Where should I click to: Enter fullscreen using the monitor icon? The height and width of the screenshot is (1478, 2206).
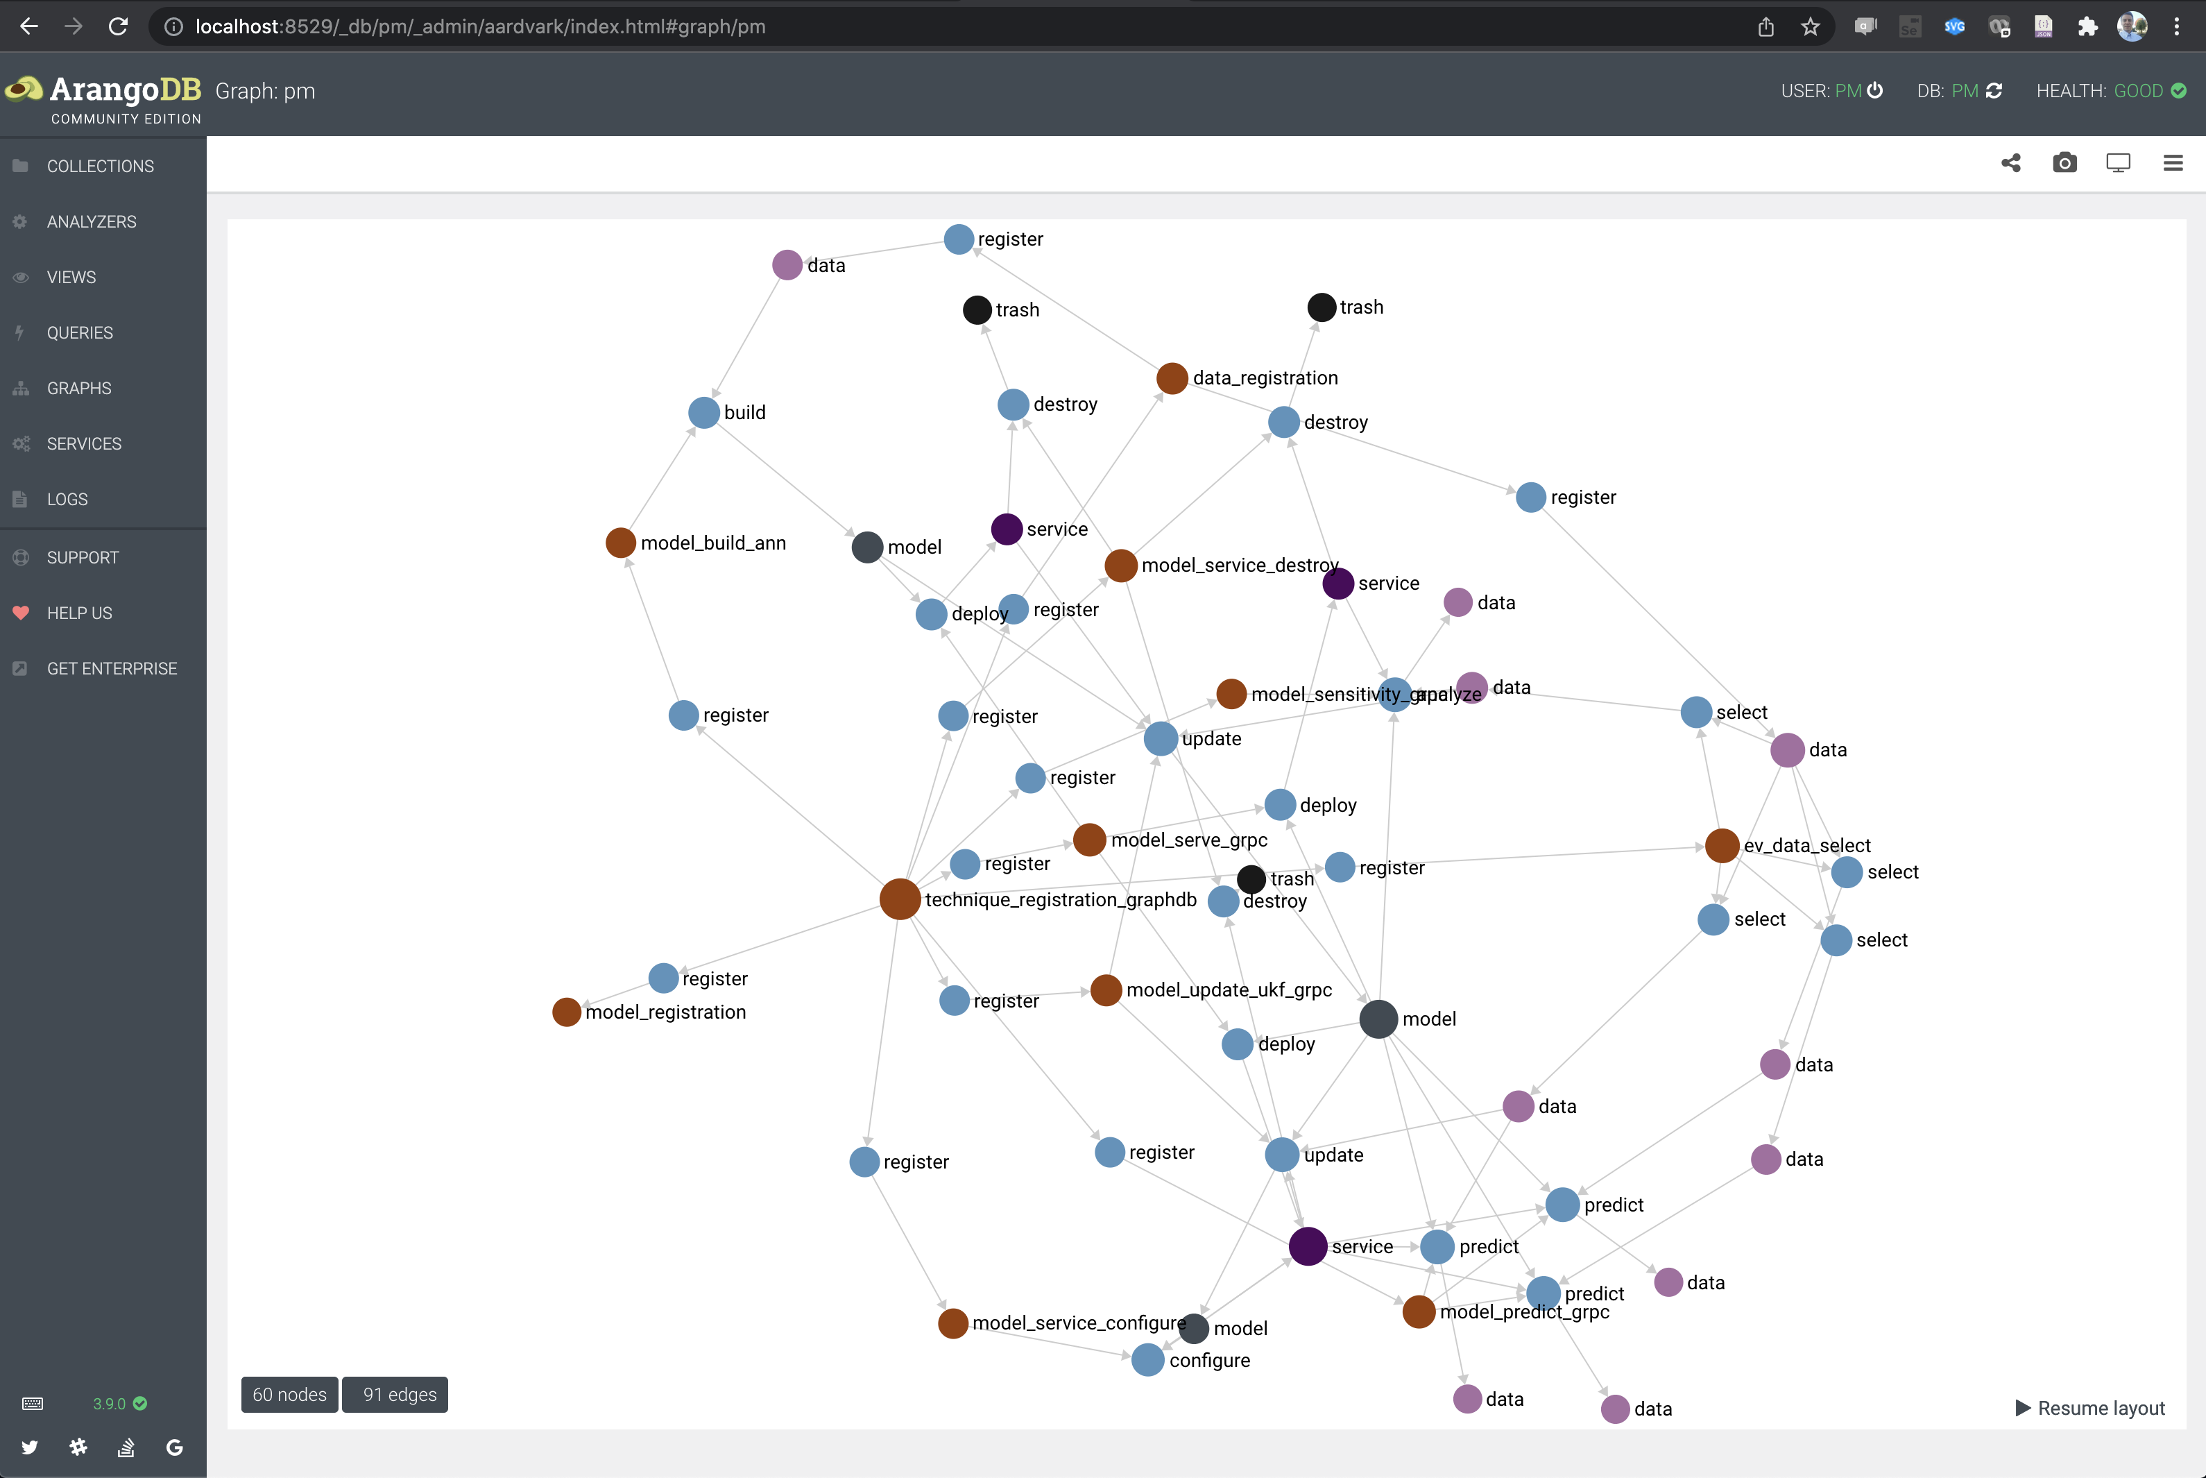2119,163
